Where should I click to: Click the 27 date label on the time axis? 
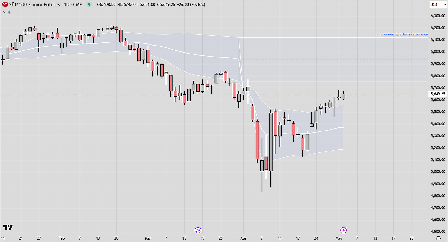coord(39,238)
